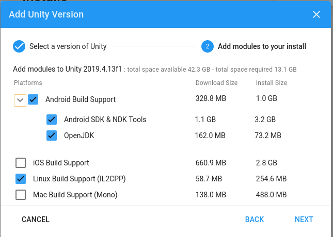
Task: Enable Mac Build Support (Mono) checkbox
Action: [21, 195]
